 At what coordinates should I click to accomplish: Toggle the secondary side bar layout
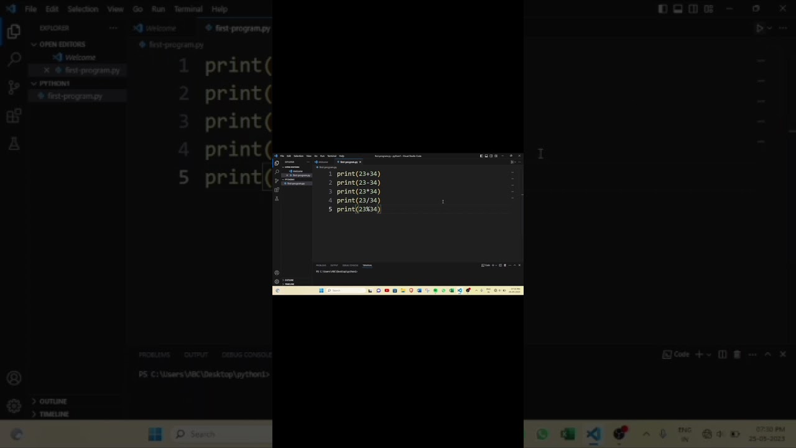click(x=491, y=156)
